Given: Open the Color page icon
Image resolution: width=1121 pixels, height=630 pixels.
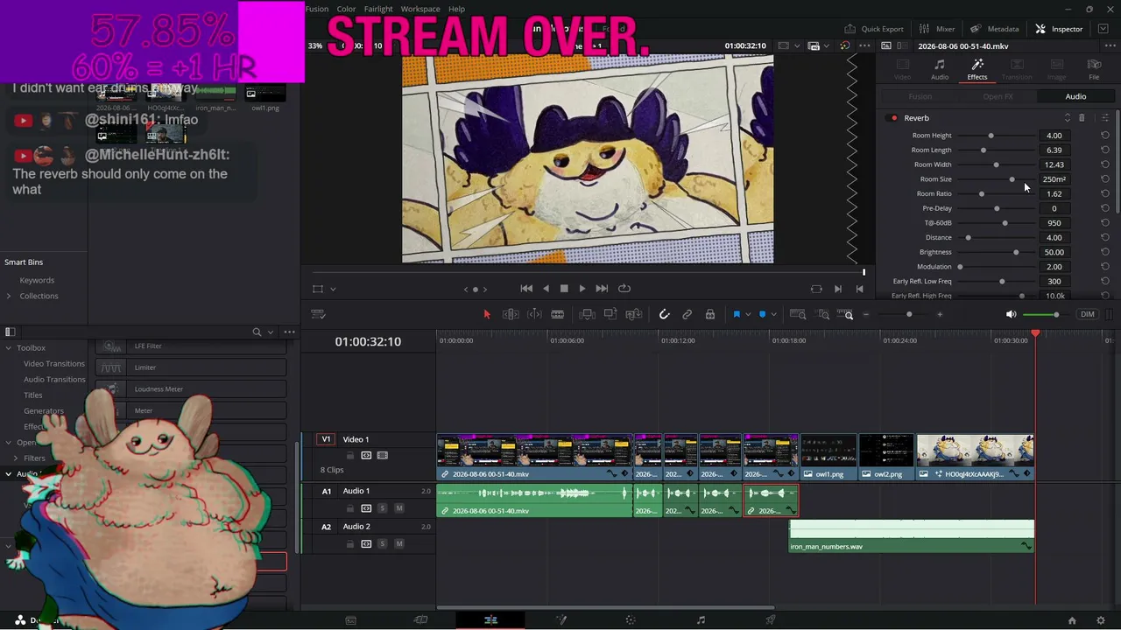Looking at the screenshot, I should pos(631,620).
